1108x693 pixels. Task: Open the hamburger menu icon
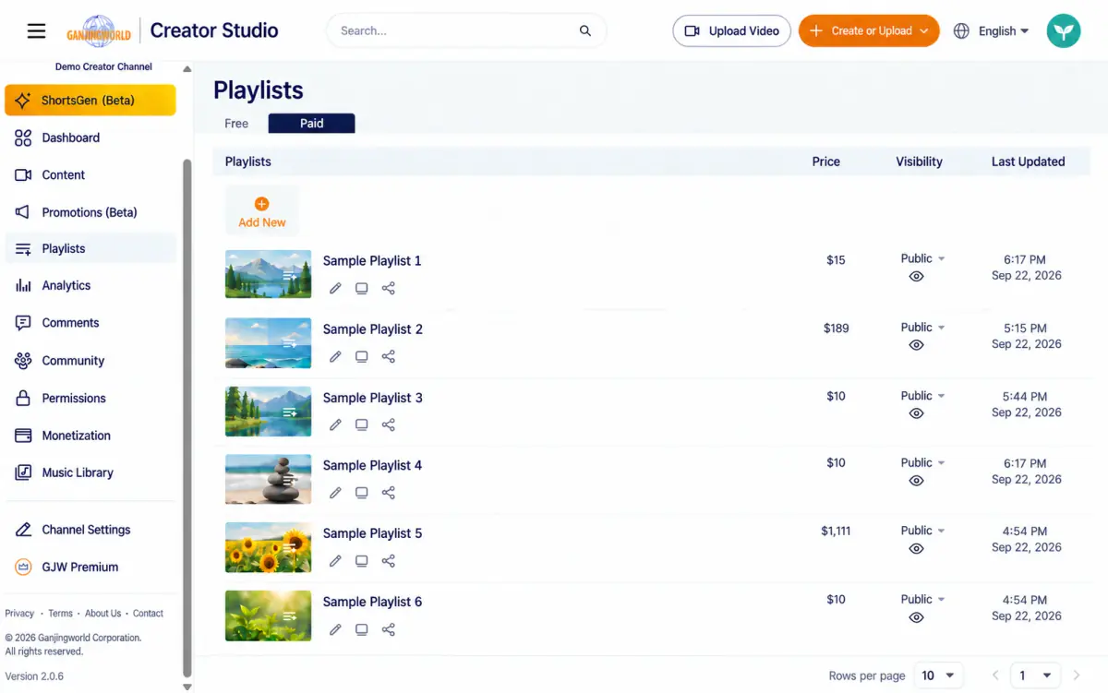tap(36, 30)
